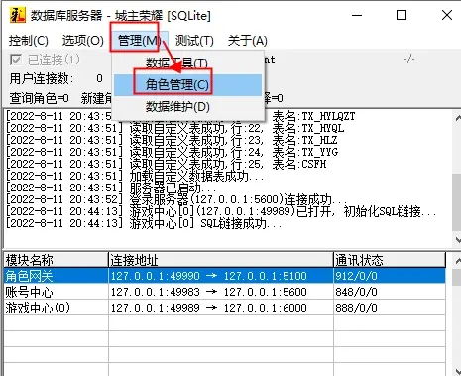Click log line with 表名:TX_YYG
The width and height of the screenshot is (461, 376).
[173, 152]
